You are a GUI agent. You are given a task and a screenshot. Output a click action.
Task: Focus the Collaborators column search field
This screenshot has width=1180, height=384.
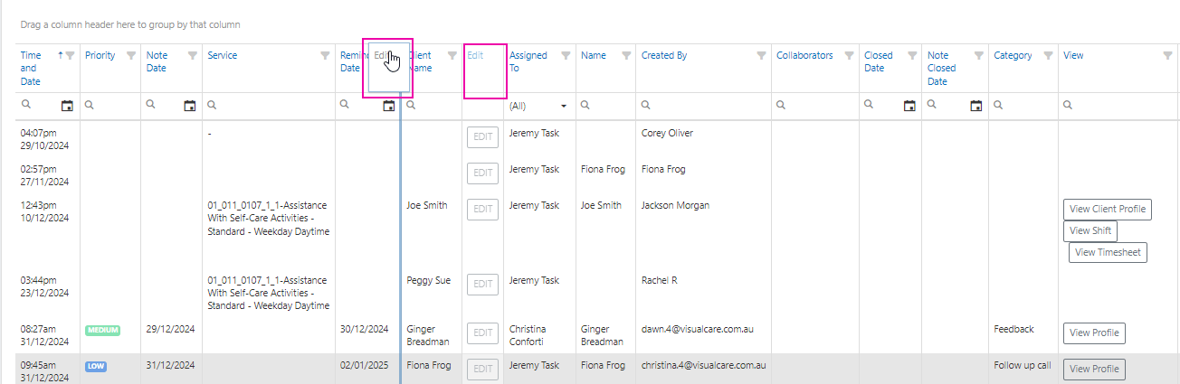pyautogui.click(x=814, y=106)
